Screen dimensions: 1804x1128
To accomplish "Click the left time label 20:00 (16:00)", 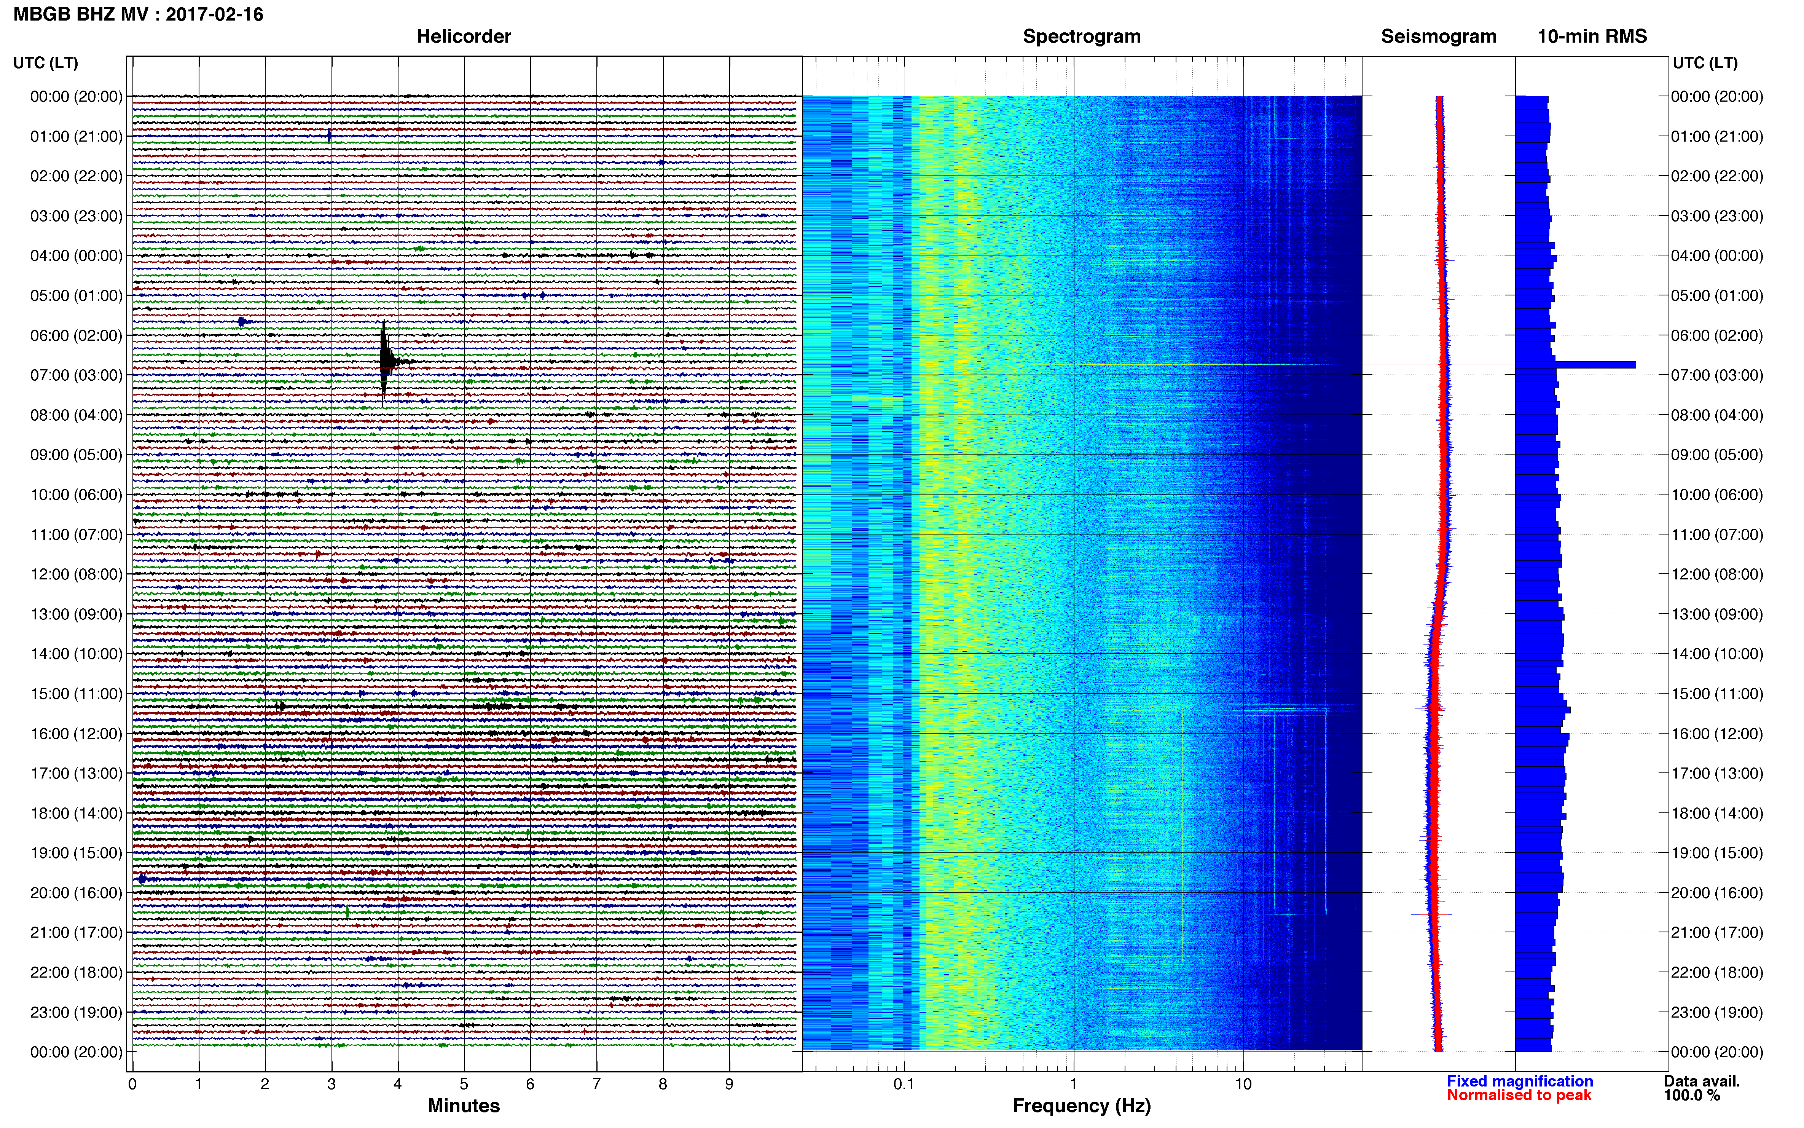I will click(76, 892).
